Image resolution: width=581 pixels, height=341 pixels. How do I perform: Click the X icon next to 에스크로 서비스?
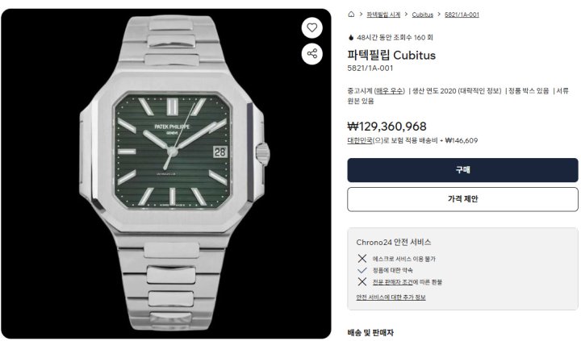coord(362,259)
